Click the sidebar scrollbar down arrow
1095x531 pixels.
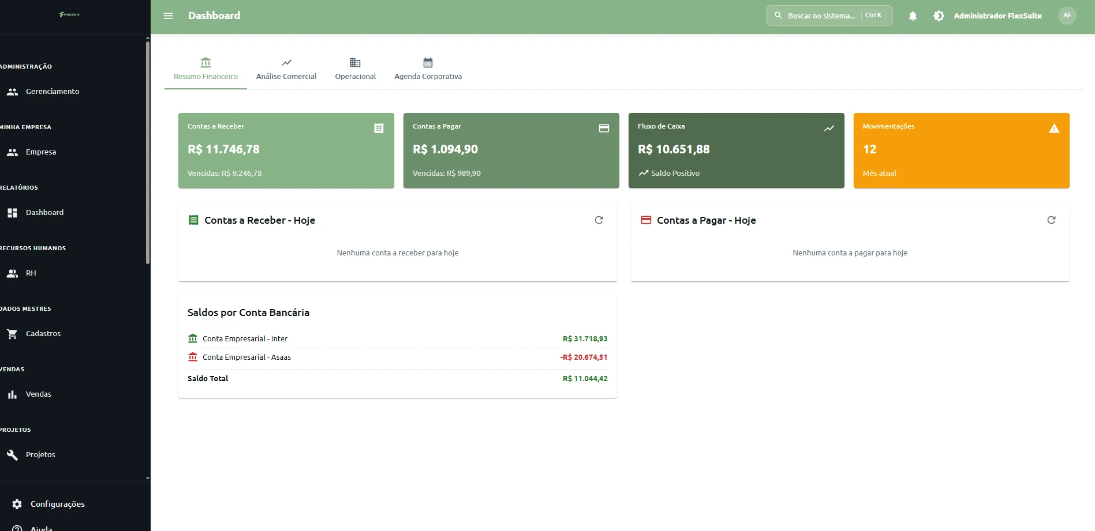pyautogui.click(x=148, y=478)
